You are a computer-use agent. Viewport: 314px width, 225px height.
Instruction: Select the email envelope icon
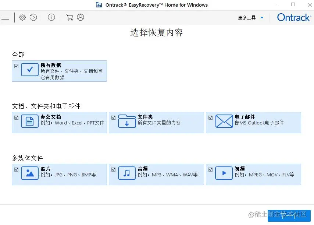pos(224,121)
